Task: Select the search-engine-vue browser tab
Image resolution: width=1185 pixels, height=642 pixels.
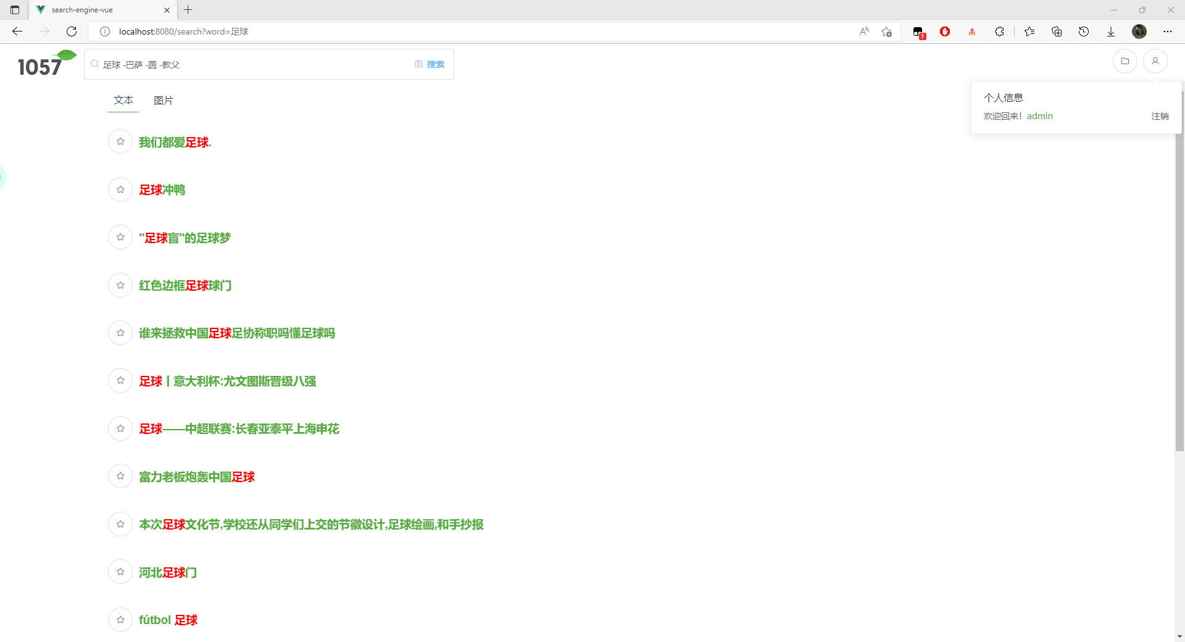Action: (x=103, y=10)
